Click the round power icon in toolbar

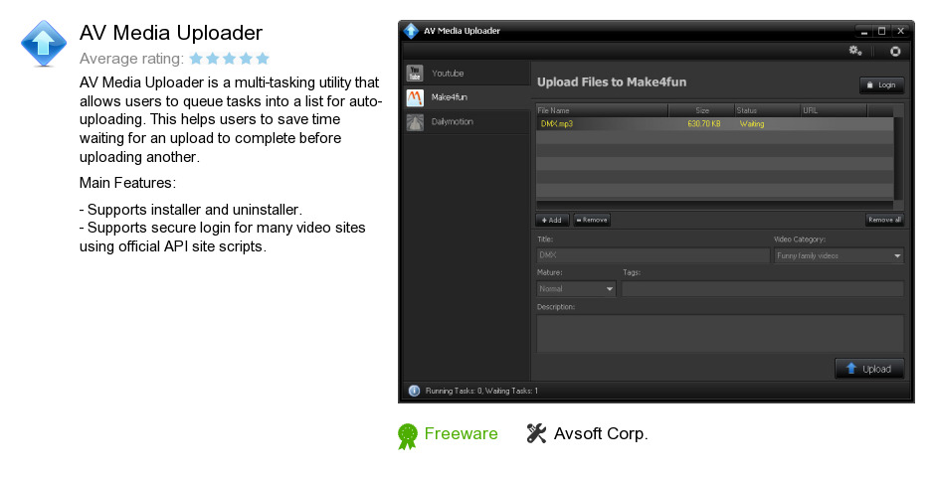point(895,52)
